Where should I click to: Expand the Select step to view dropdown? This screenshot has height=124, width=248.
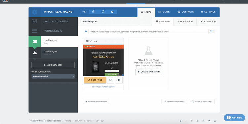pyautogui.click(x=53, y=76)
